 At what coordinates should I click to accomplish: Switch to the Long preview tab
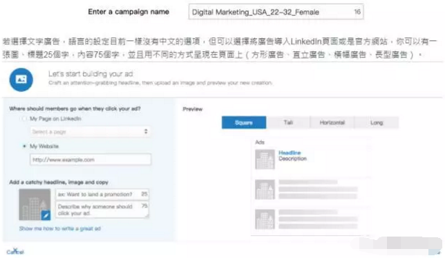(x=377, y=122)
